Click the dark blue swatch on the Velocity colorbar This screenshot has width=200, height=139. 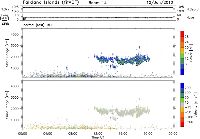[182, 90]
